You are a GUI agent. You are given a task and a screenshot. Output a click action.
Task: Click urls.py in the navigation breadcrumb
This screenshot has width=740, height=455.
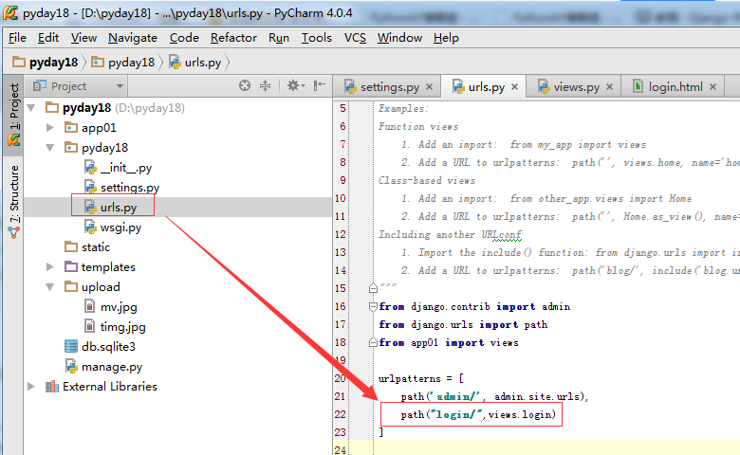click(x=201, y=63)
